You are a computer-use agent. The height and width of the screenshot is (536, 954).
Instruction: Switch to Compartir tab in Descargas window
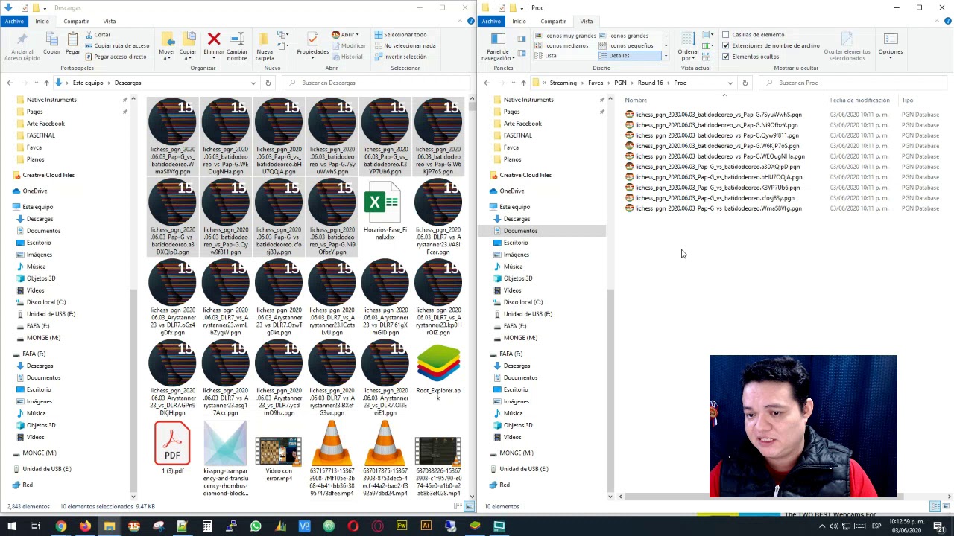(x=76, y=21)
